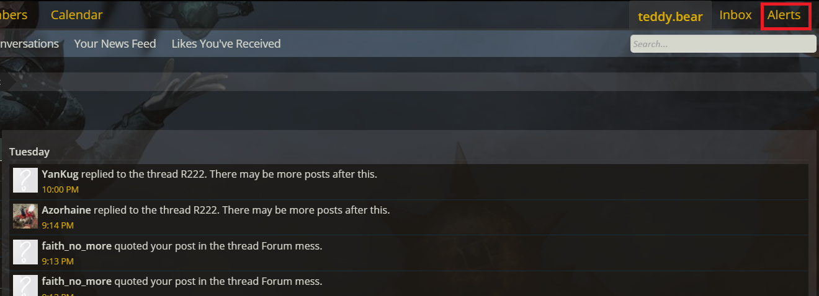
Task: Go to the Inbox
Action: 735,15
